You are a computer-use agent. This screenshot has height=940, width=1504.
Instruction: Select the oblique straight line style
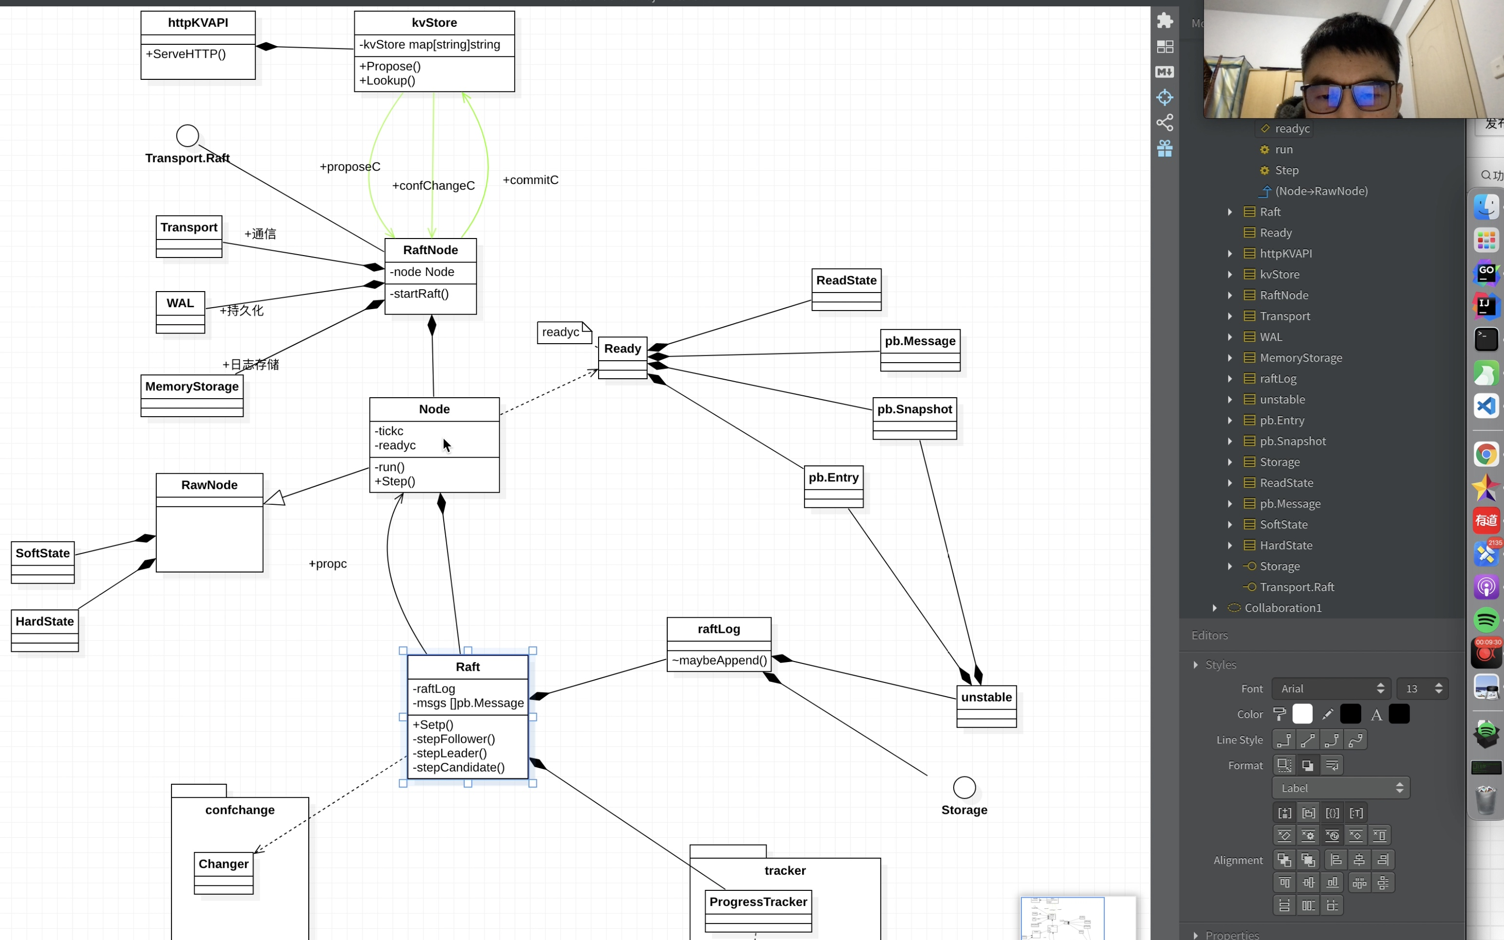tap(1307, 740)
